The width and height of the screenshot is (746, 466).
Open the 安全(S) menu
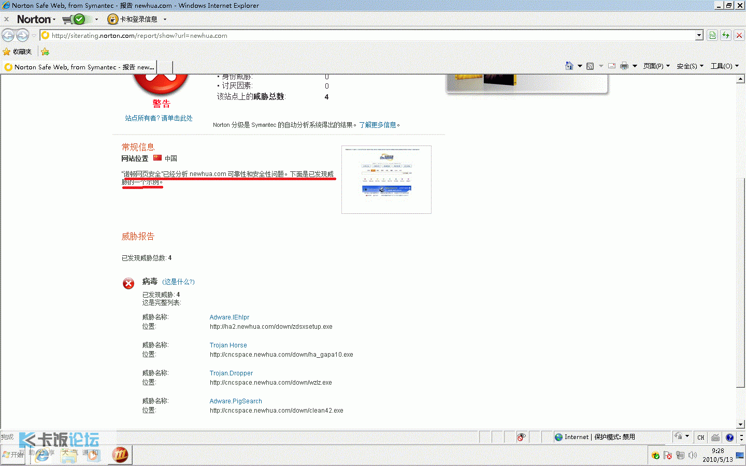coord(690,66)
